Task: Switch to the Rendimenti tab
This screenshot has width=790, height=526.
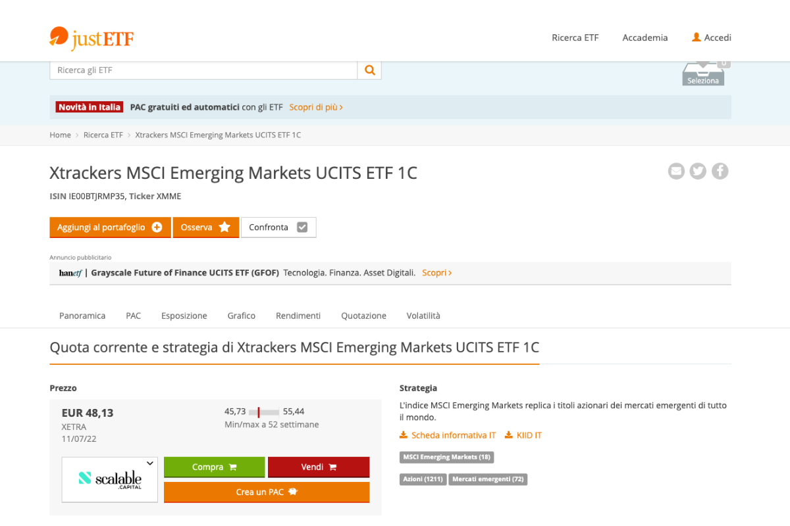Action: [298, 316]
